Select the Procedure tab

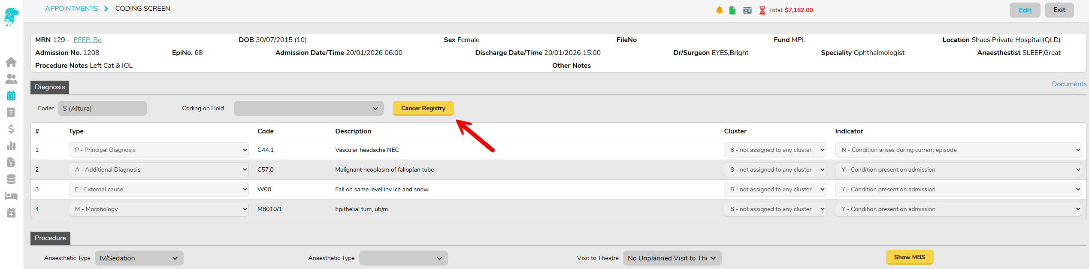(x=50, y=238)
